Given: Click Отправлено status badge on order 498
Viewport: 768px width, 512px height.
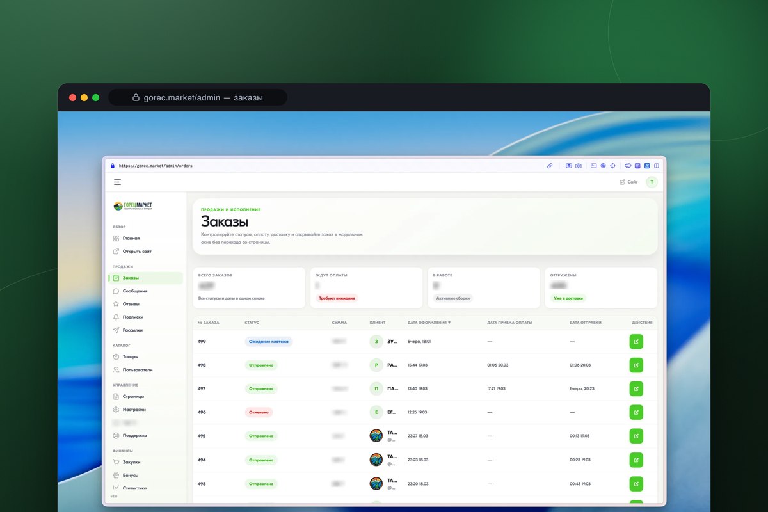Looking at the screenshot, I should point(261,365).
